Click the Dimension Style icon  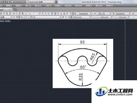tap(94, 14)
